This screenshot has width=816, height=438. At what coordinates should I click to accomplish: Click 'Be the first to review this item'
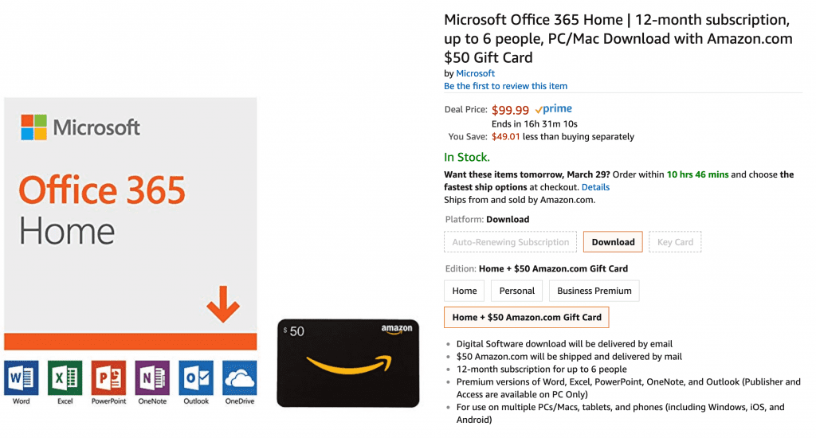coord(505,86)
